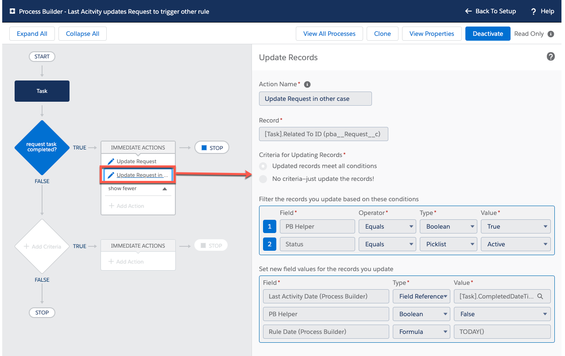Open the lookup via magnifier on CompletedDateTi value
Image resolution: width=565 pixels, height=356 pixels.
pos(540,296)
